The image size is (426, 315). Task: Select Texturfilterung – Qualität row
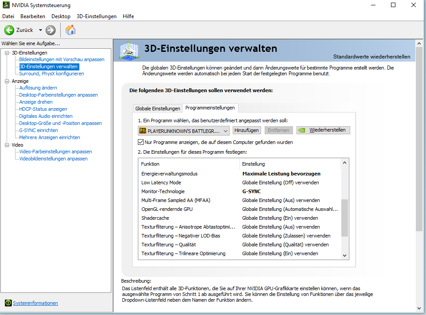240,245
